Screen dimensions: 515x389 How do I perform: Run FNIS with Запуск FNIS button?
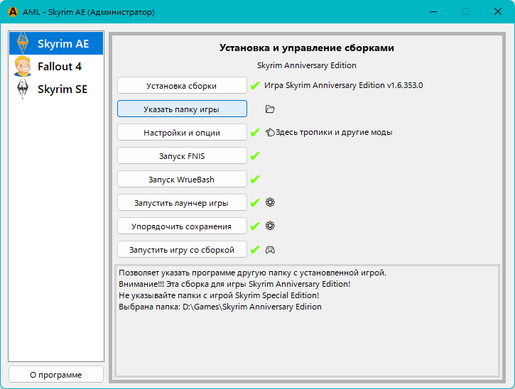pos(182,156)
